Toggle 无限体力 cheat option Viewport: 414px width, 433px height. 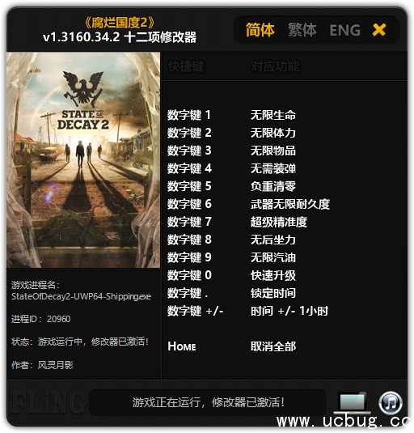coord(273,133)
